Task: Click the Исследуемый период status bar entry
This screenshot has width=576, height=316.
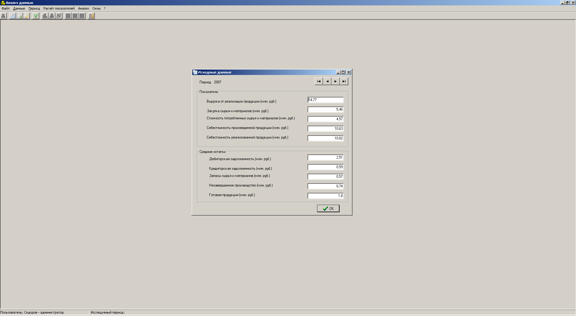Action: (108, 312)
